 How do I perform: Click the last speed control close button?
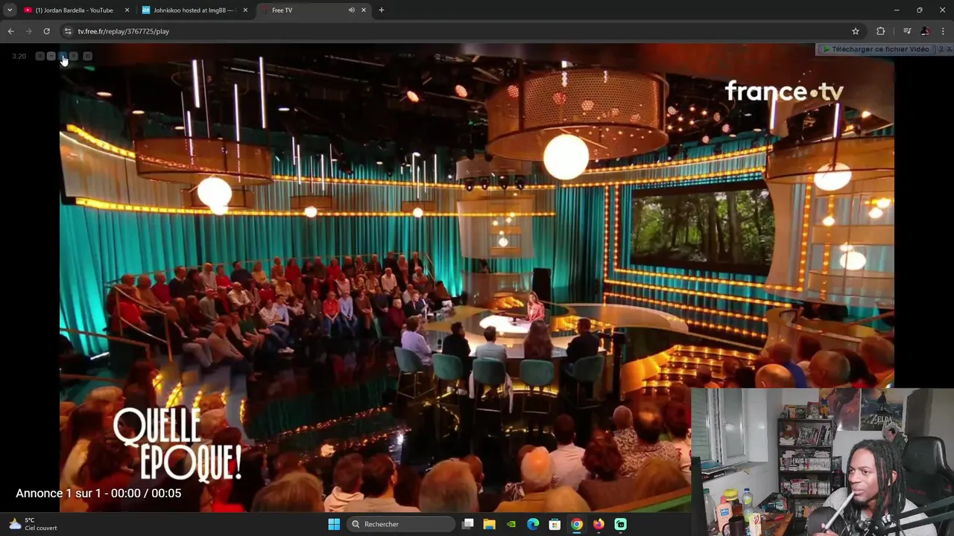click(x=87, y=56)
